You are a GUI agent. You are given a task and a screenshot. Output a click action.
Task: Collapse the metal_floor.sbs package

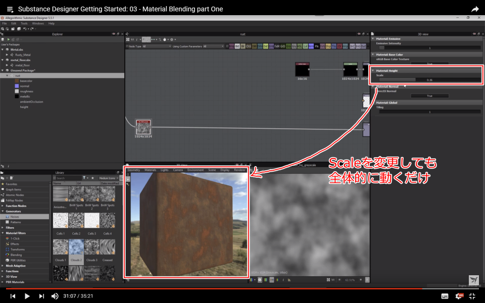click(3, 60)
